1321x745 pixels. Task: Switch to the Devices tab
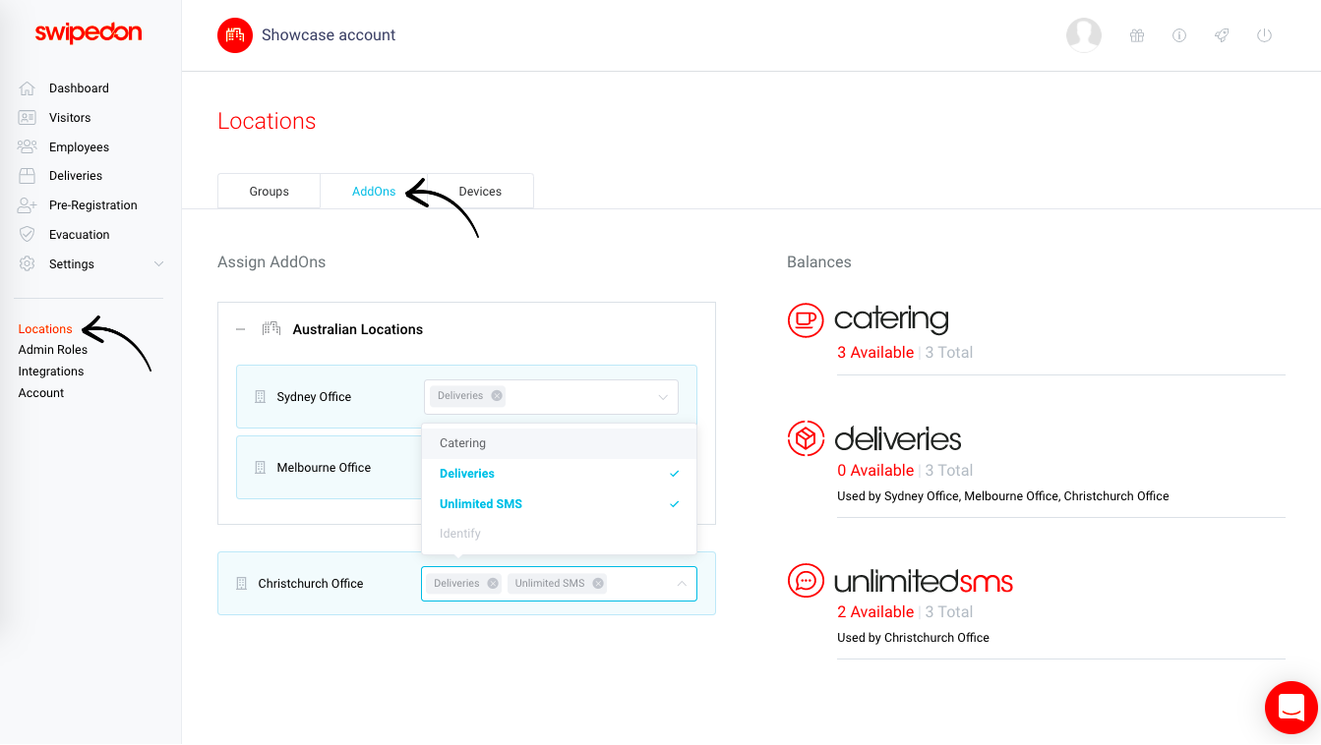pos(480,192)
